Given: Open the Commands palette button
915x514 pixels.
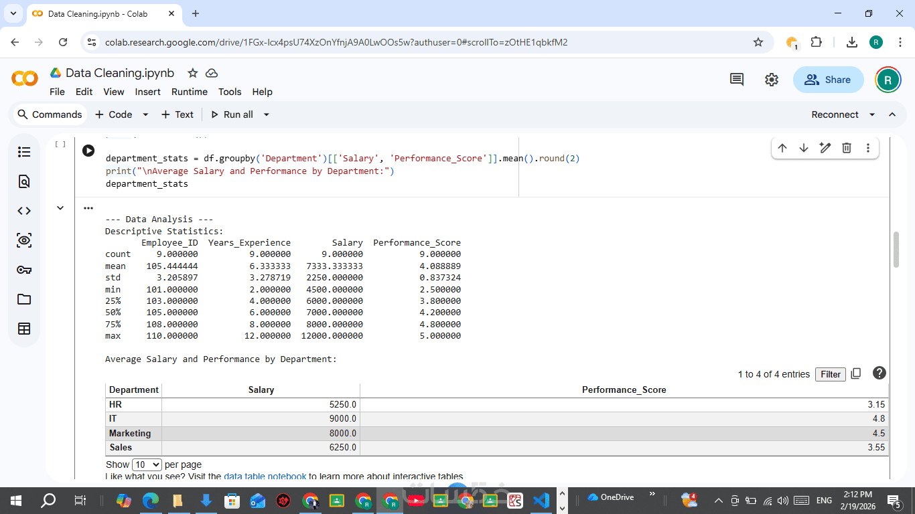Looking at the screenshot, I should [x=50, y=114].
